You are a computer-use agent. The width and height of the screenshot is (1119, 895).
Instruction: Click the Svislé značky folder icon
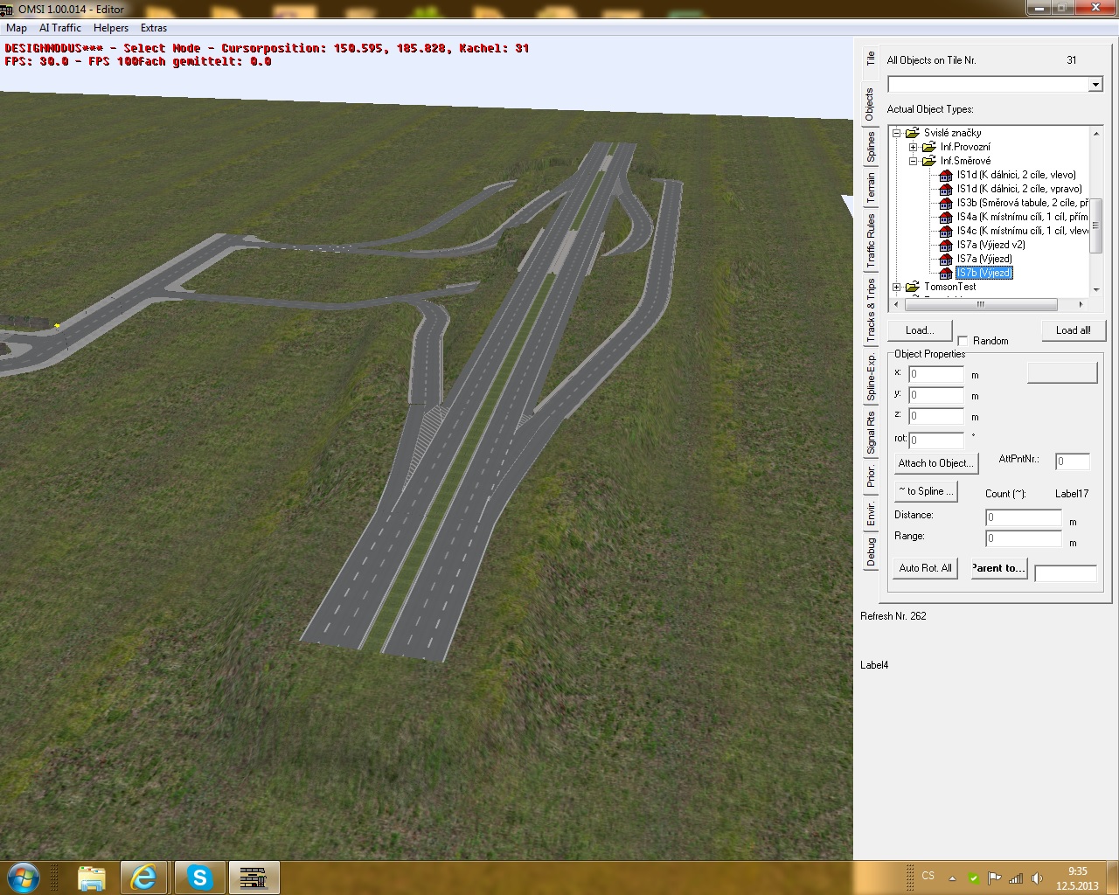[x=912, y=133]
